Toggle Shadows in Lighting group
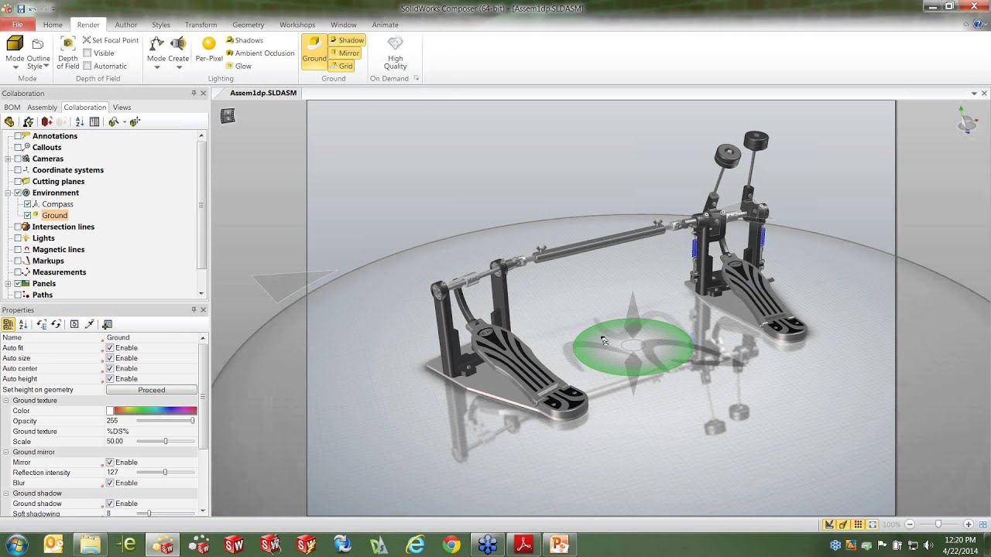The height and width of the screenshot is (557, 991). [245, 40]
